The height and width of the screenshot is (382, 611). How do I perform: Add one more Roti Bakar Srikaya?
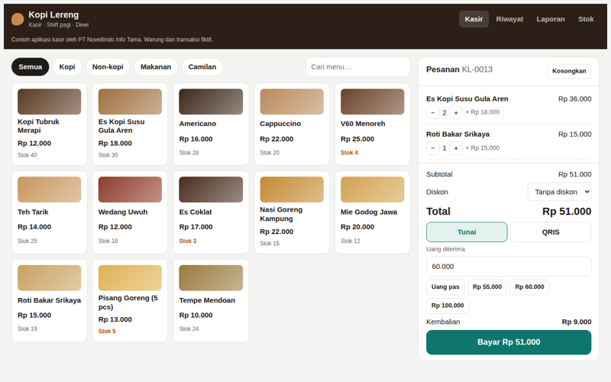(455, 148)
